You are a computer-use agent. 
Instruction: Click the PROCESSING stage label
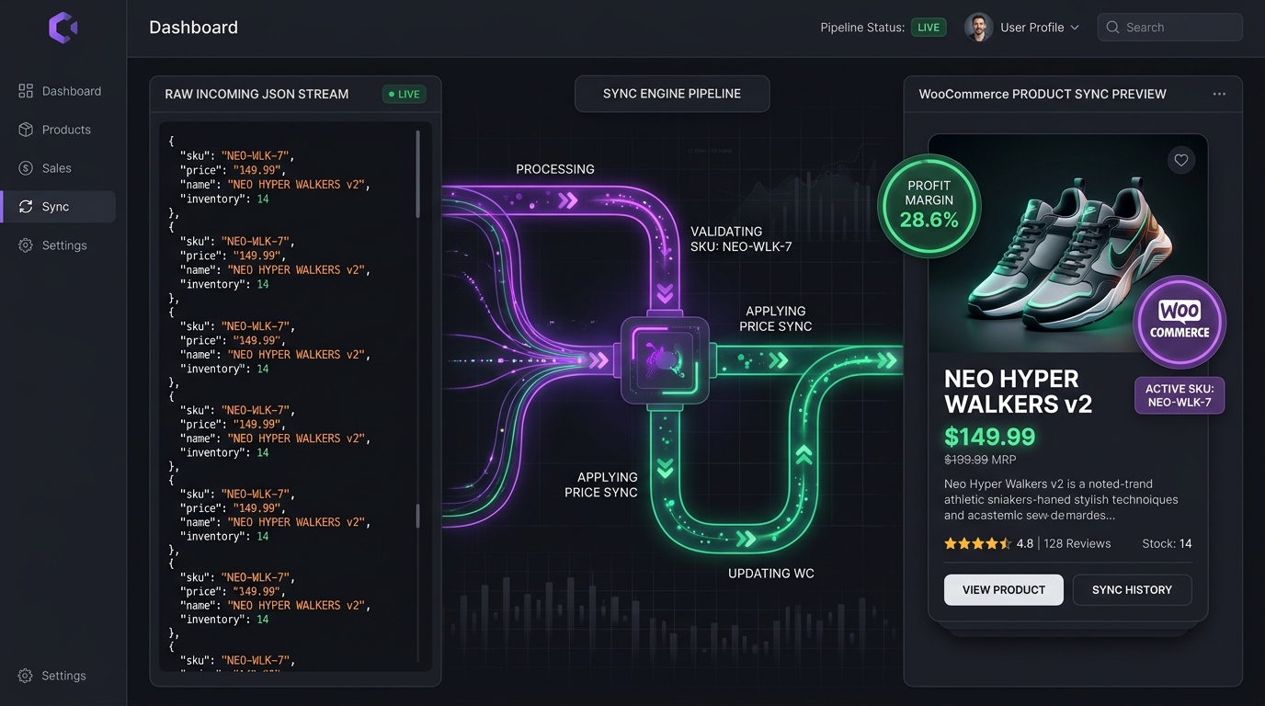click(x=555, y=169)
